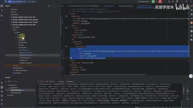Click the debug bug icon in top toolbar
The width and height of the screenshot is (193, 108).
[x=157, y=1]
